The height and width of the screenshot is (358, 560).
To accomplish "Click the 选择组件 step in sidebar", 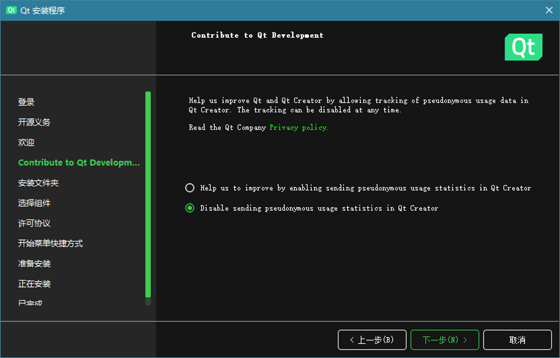I will point(34,203).
